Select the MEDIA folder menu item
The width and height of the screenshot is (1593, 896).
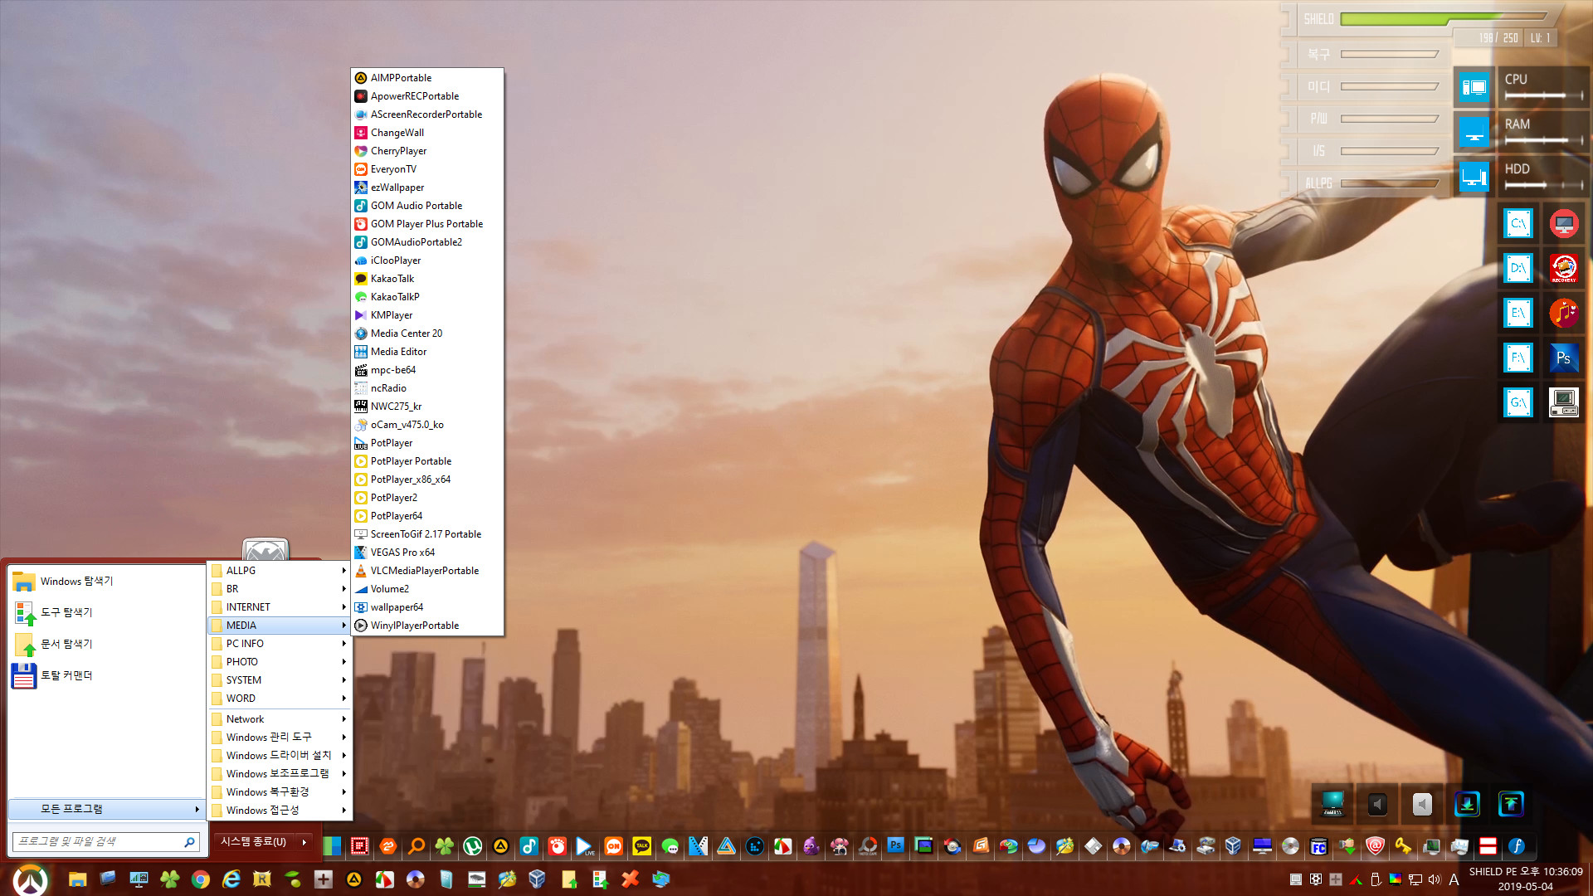pyautogui.click(x=280, y=626)
